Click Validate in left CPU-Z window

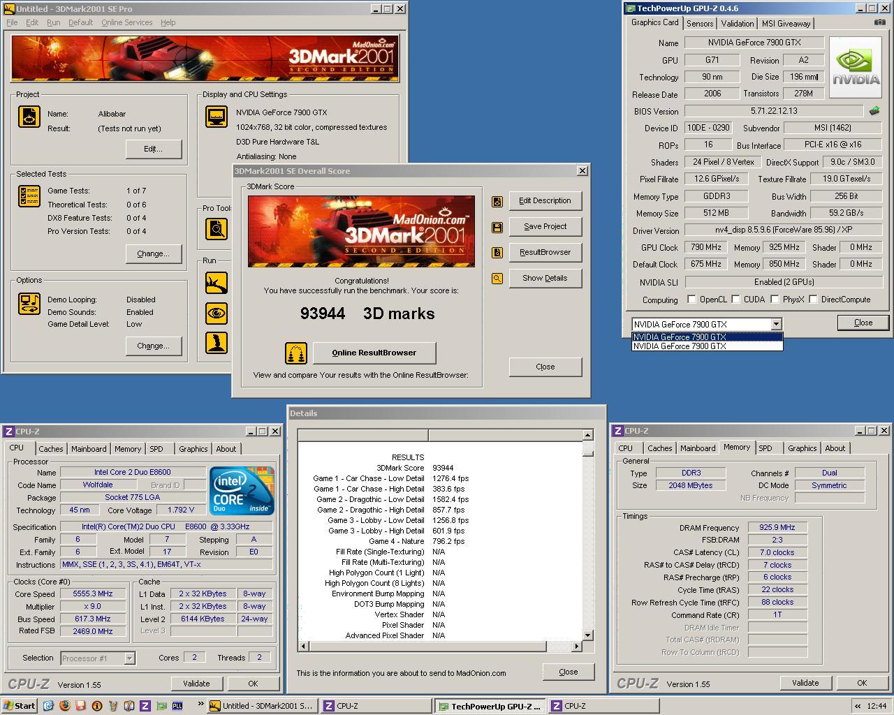tap(196, 684)
